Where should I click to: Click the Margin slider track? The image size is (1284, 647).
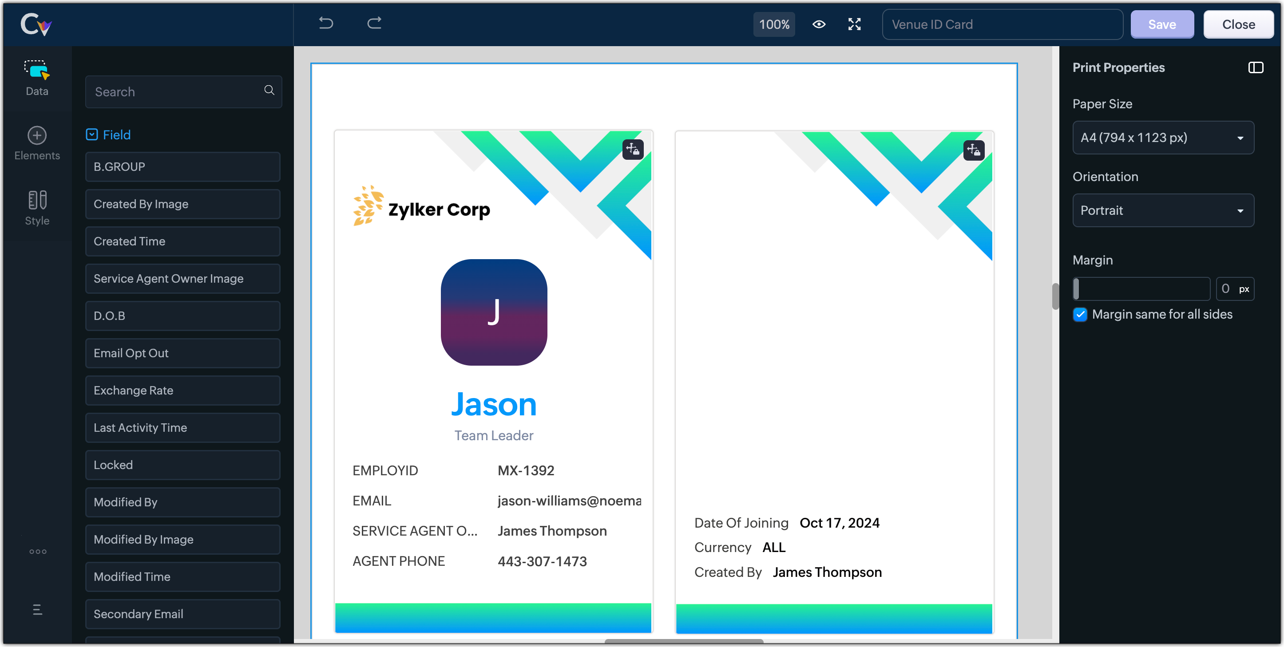click(x=1141, y=289)
